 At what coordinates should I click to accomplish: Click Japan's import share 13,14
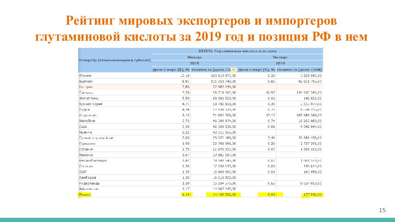[x=185, y=76]
